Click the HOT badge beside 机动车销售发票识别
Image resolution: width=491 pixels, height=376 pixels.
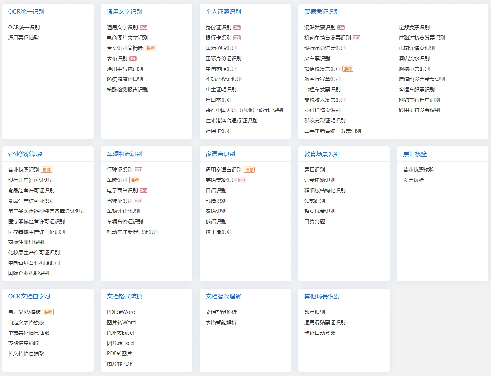pyautogui.click(x=356, y=38)
